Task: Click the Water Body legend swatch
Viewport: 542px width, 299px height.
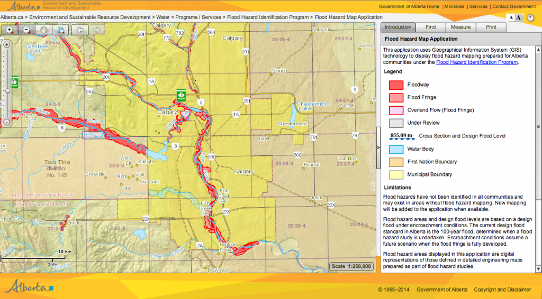Action: coord(396,149)
